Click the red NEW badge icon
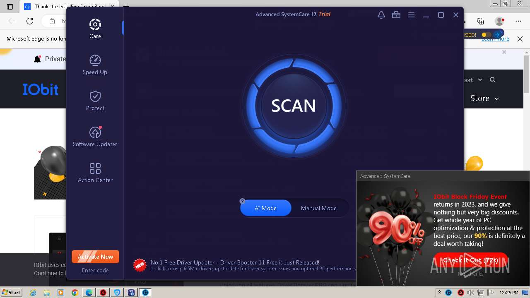The height and width of the screenshot is (298, 530). point(140,265)
